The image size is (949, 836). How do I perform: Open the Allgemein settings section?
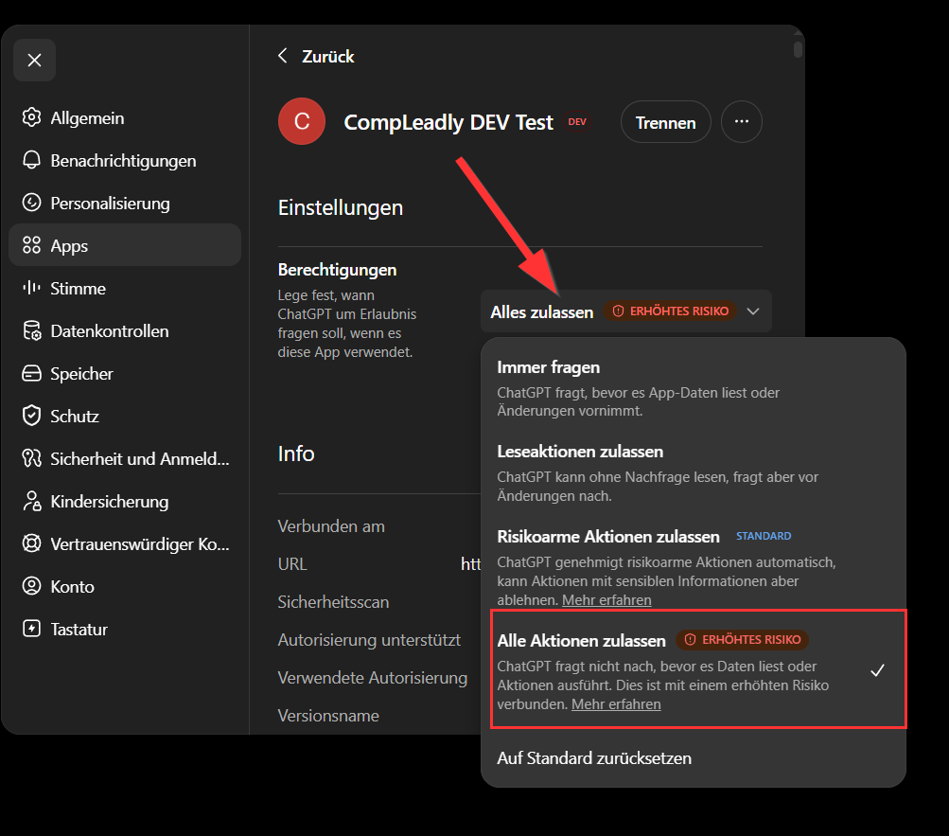(x=125, y=117)
